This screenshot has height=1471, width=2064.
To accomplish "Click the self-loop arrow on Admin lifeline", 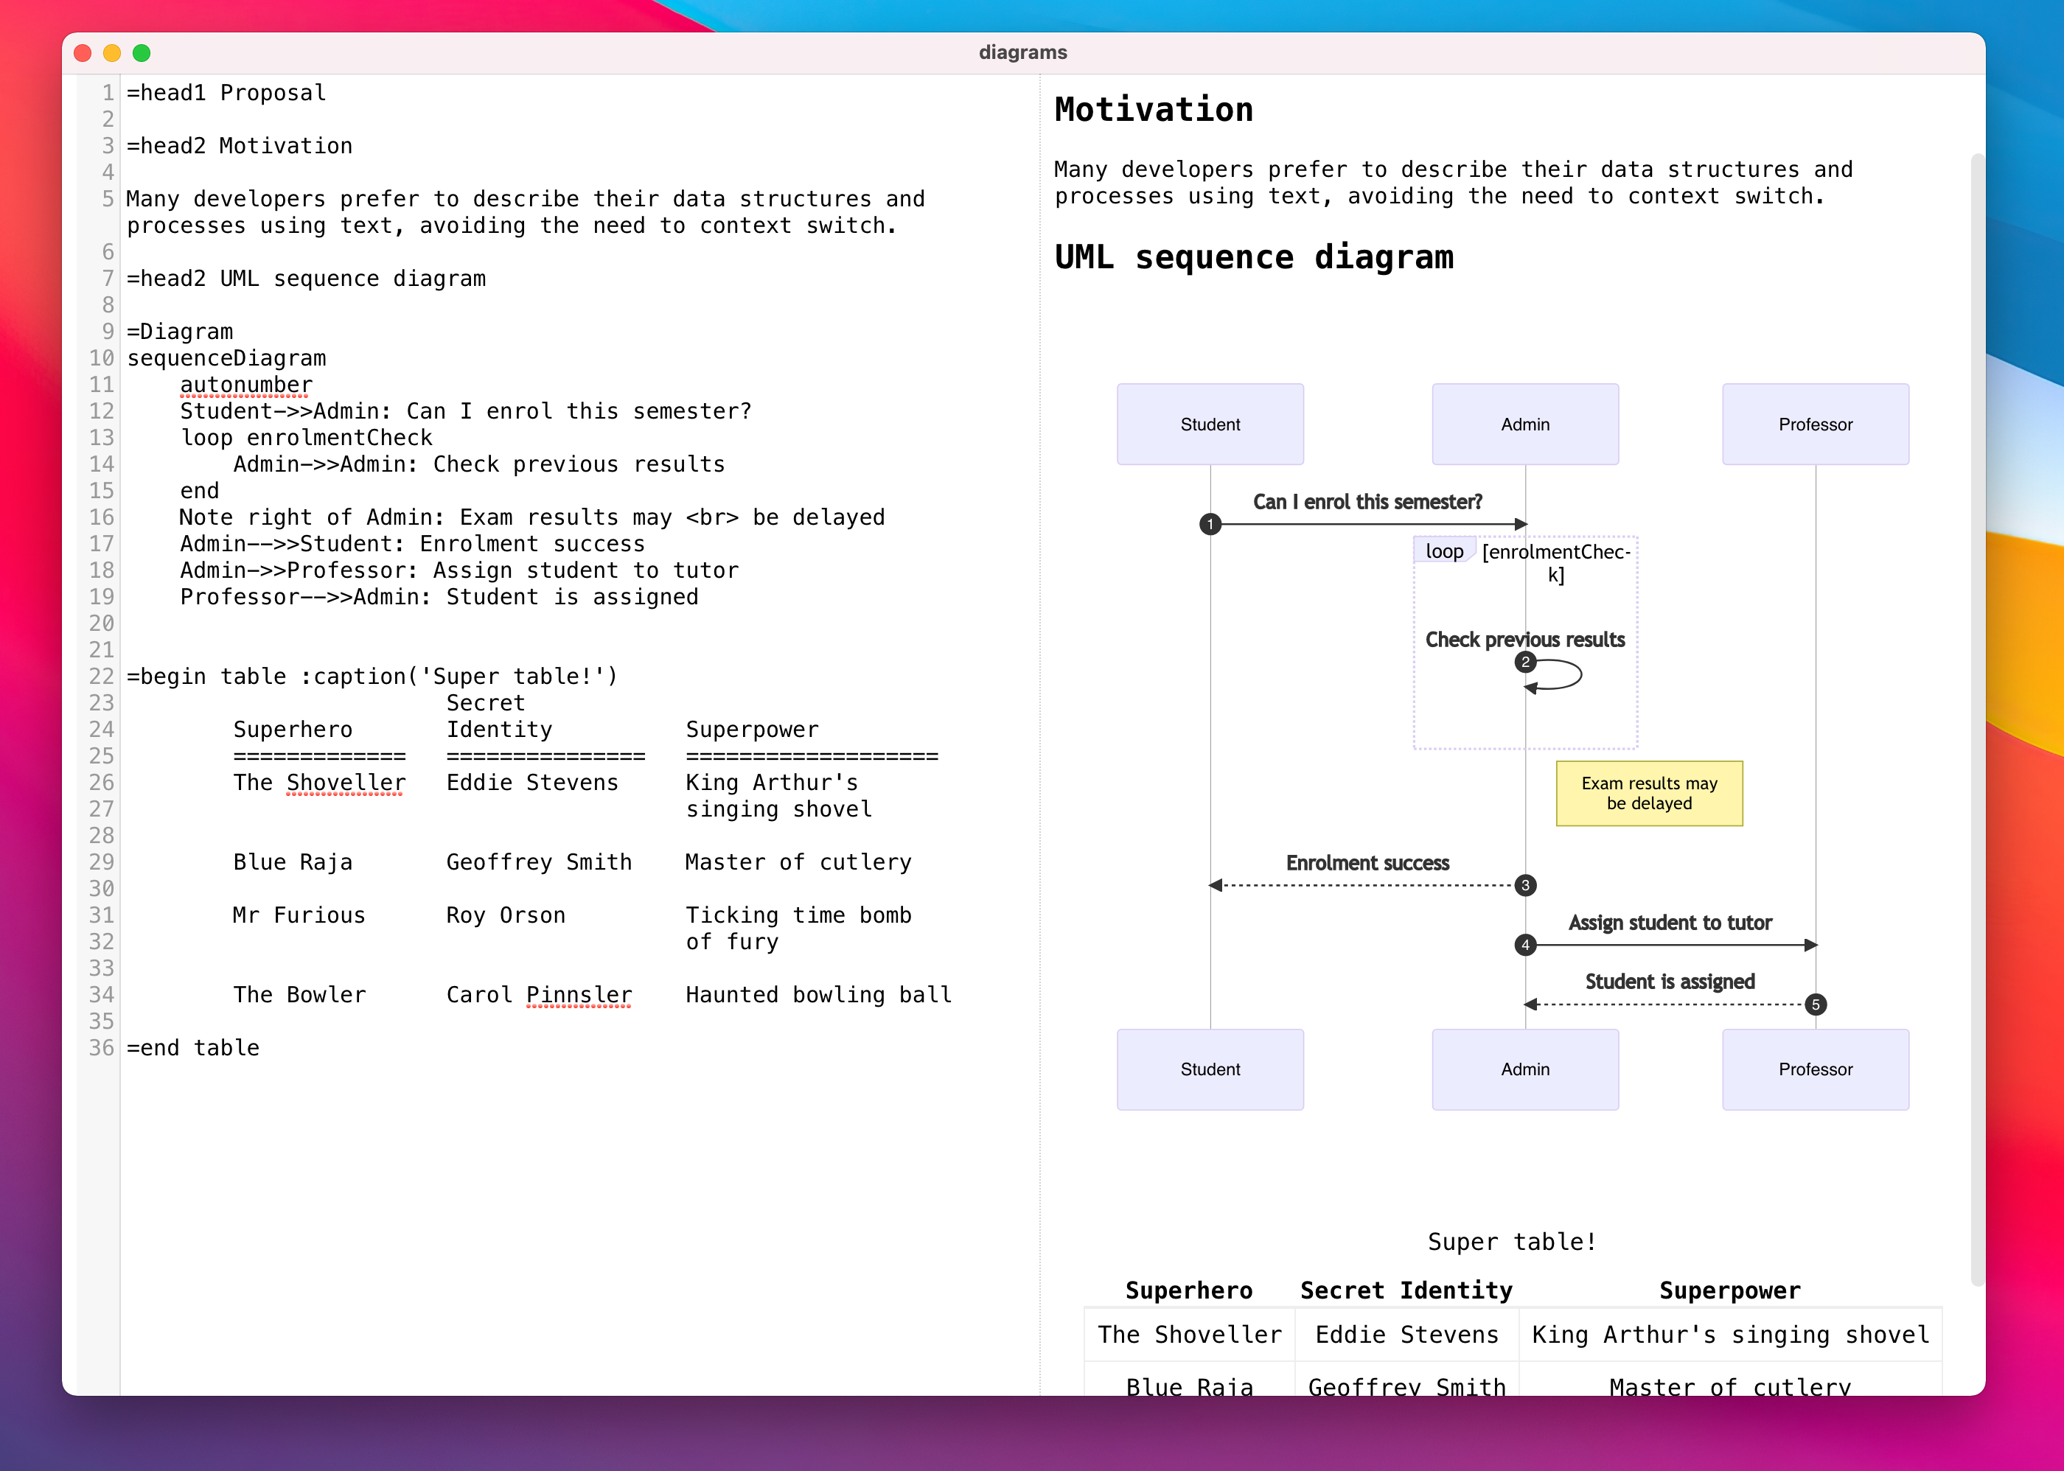I will click(x=1555, y=676).
